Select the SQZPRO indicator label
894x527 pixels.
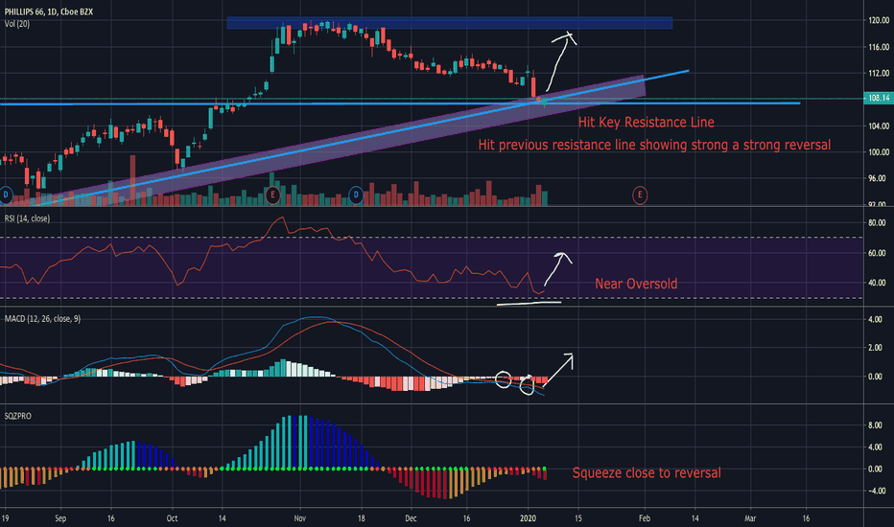17,416
